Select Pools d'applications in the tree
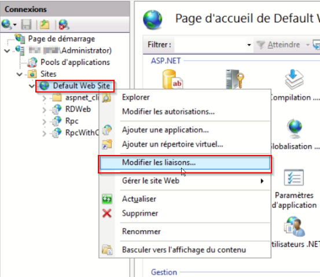The height and width of the screenshot is (277, 320). click(x=75, y=62)
